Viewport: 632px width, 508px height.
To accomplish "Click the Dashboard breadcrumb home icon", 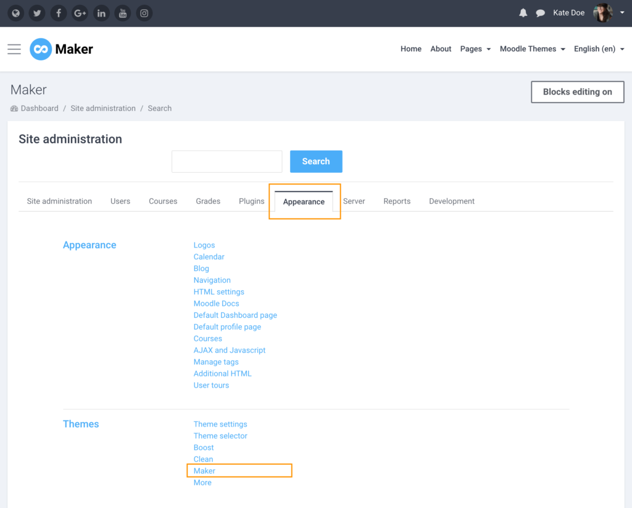I will pyautogui.click(x=13, y=108).
